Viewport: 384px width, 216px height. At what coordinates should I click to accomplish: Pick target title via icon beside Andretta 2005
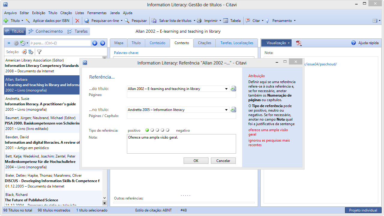(233, 110)
